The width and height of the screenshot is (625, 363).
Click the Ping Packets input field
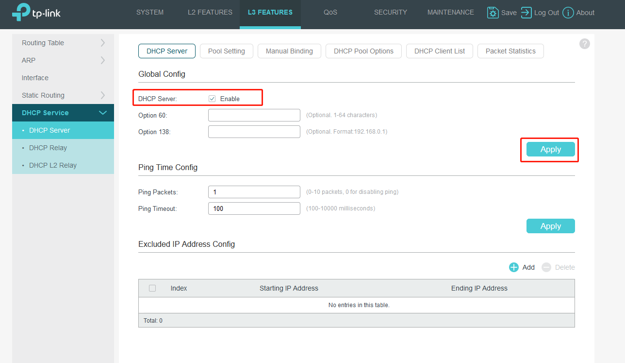254,192
